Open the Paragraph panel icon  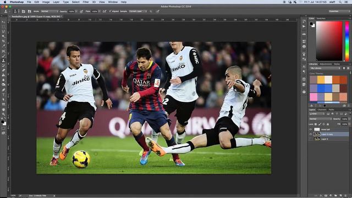pos(304,72)
